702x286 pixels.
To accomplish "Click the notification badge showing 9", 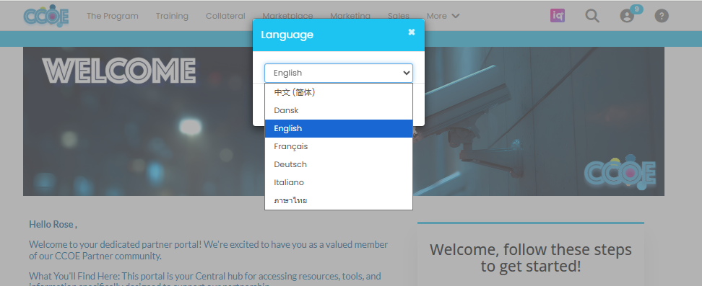I will (636, 9).
